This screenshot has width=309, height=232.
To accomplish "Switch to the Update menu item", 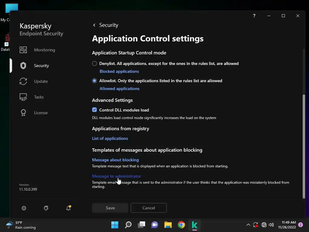I will (x=41, y=81).
